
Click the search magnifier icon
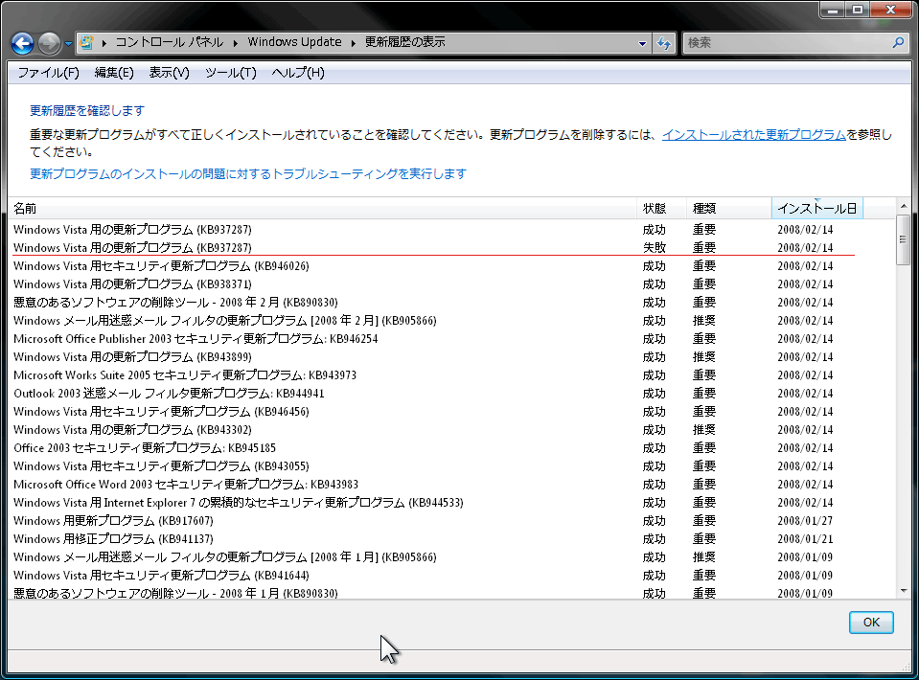(898, 42)
